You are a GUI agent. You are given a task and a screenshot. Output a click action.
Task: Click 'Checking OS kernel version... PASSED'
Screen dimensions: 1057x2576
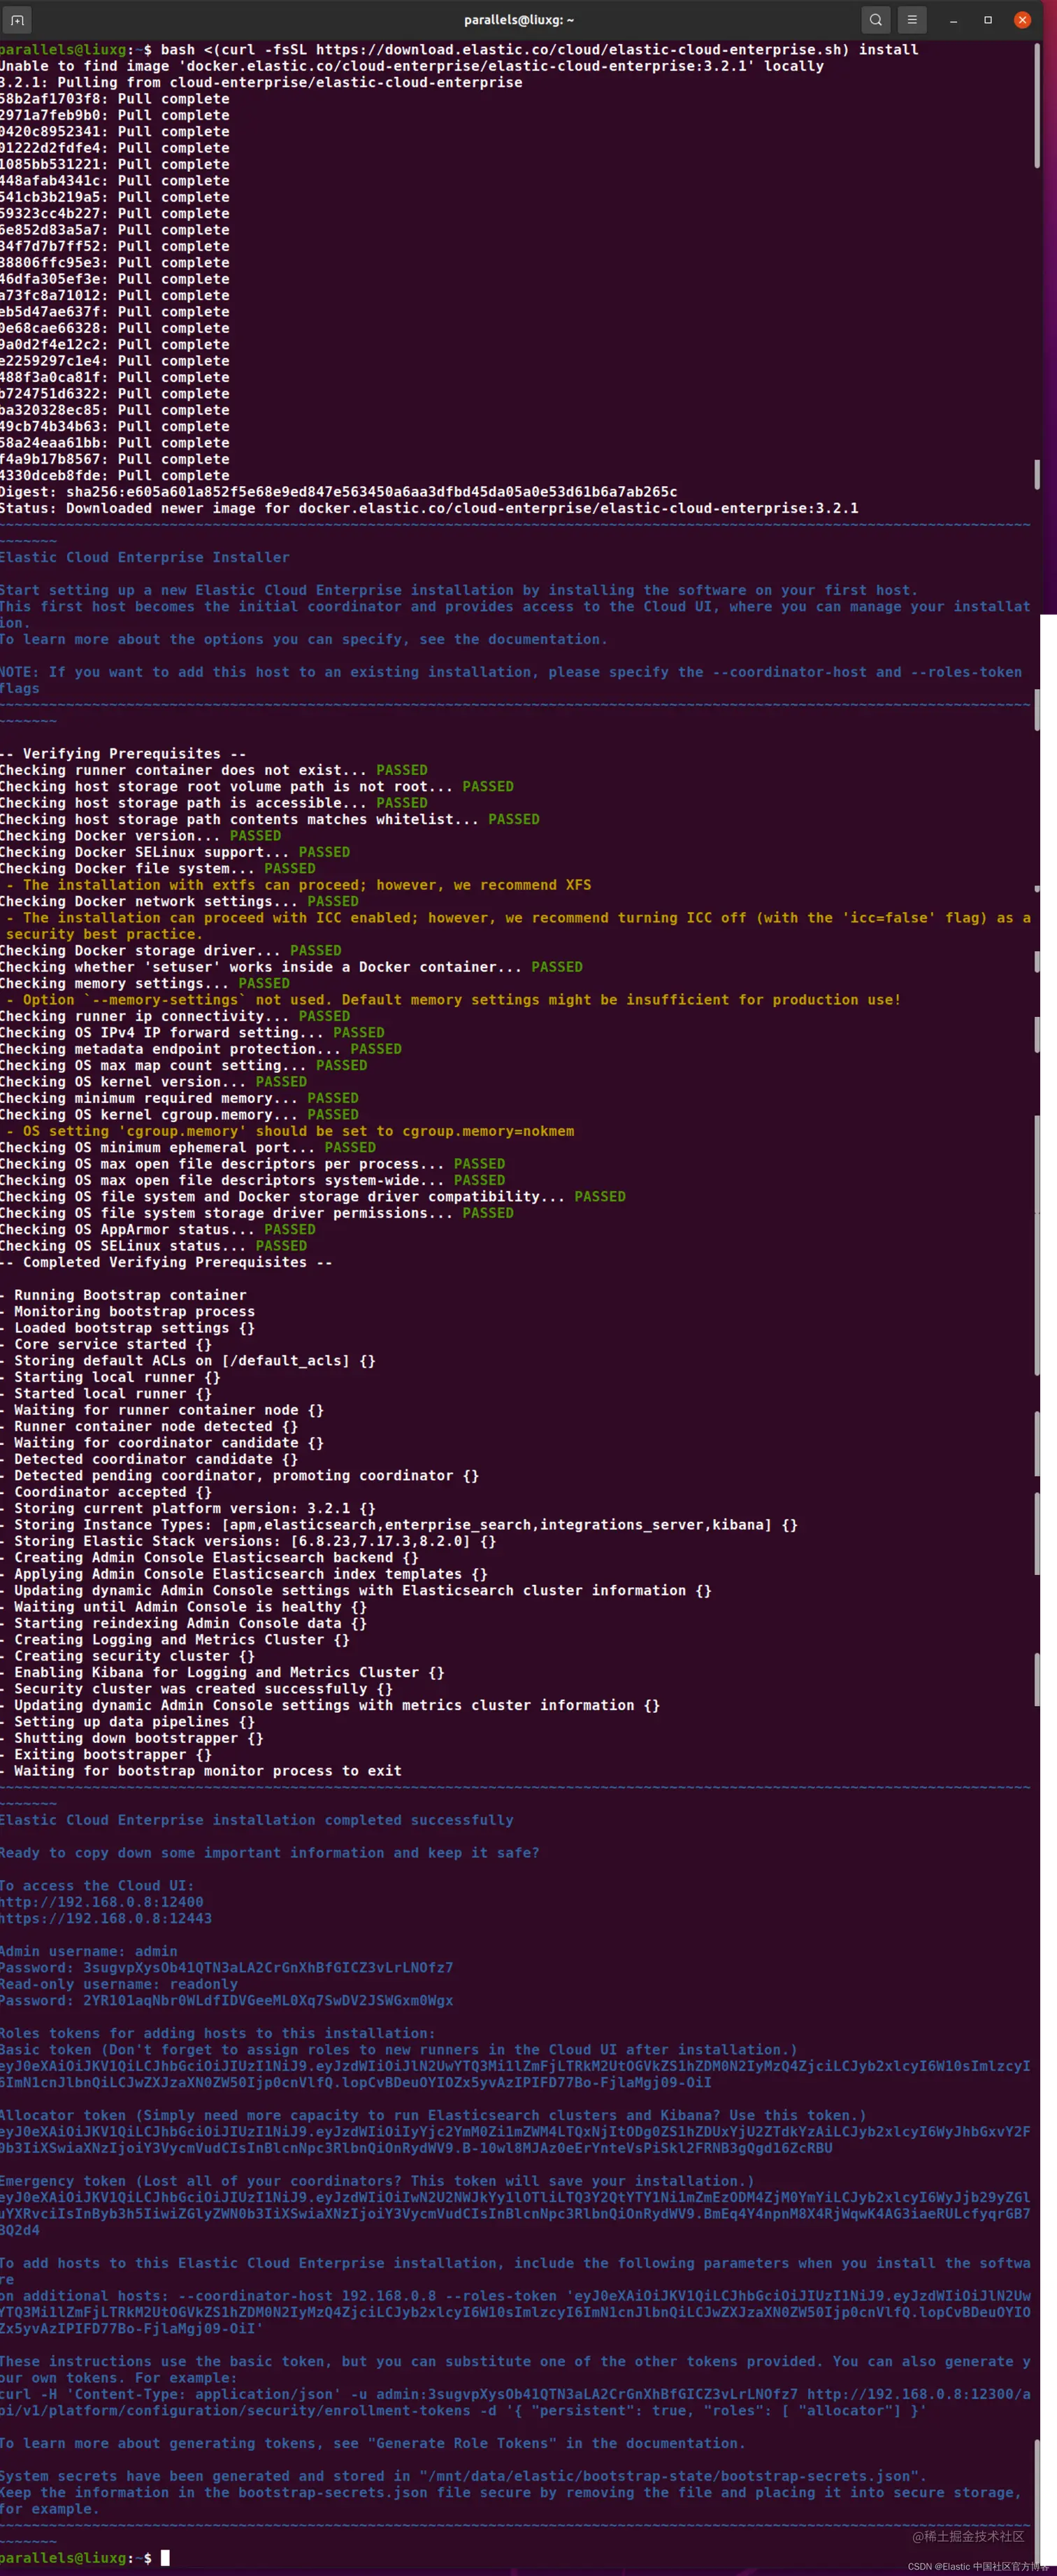(154, 1082)
